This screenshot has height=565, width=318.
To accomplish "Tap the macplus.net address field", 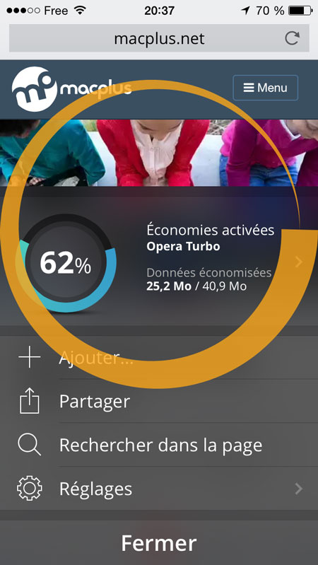I will pos(159,38).
